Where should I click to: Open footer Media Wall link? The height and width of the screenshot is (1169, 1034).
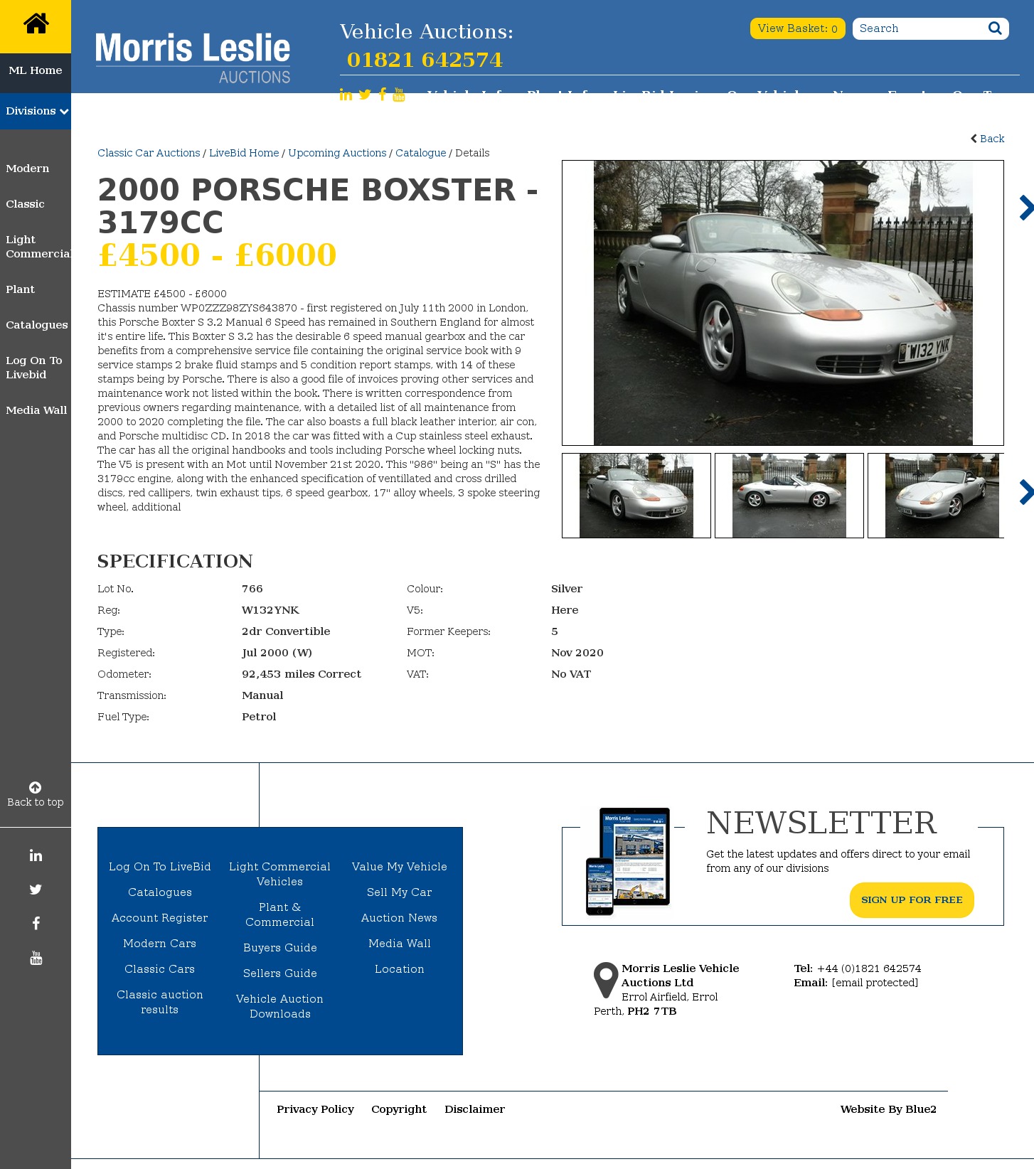click(x=400, y=944)
